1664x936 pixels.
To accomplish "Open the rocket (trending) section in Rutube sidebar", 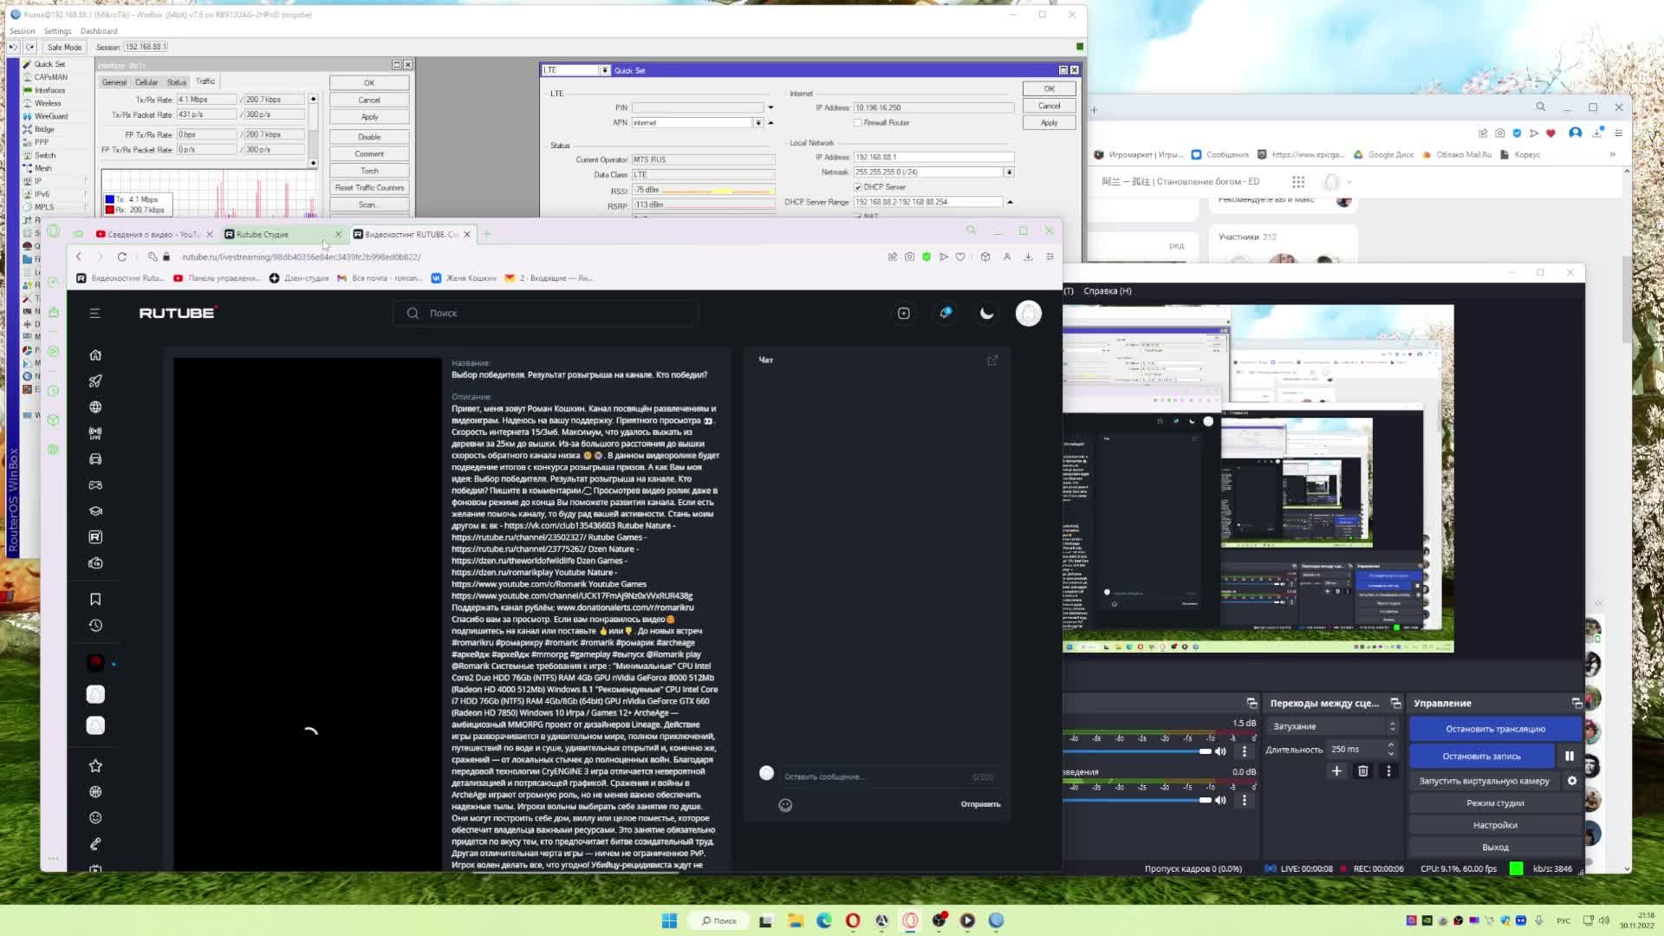I will 95,380.
